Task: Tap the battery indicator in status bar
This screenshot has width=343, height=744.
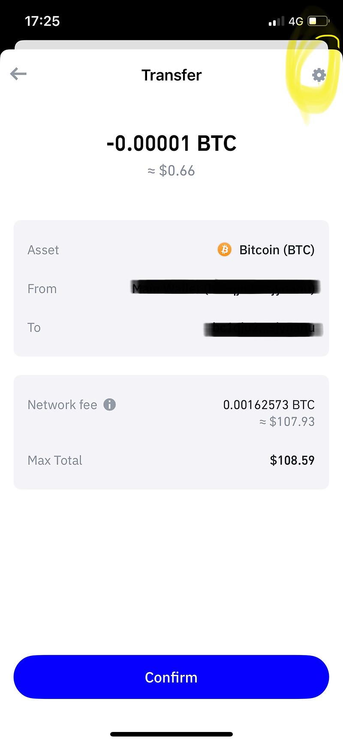Action: pyautogui.click(x=318, y=21)
